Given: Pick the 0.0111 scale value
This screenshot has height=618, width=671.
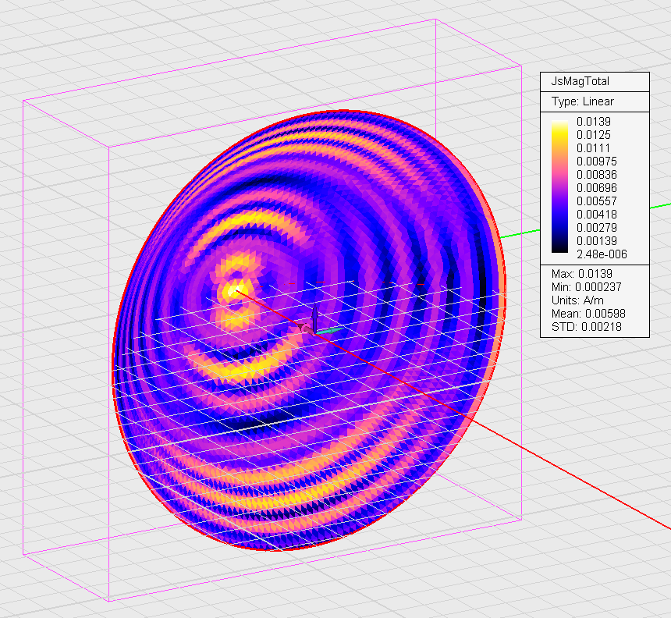Looking at the screenshot, I should pyautogui.click(x=593, y=148).
